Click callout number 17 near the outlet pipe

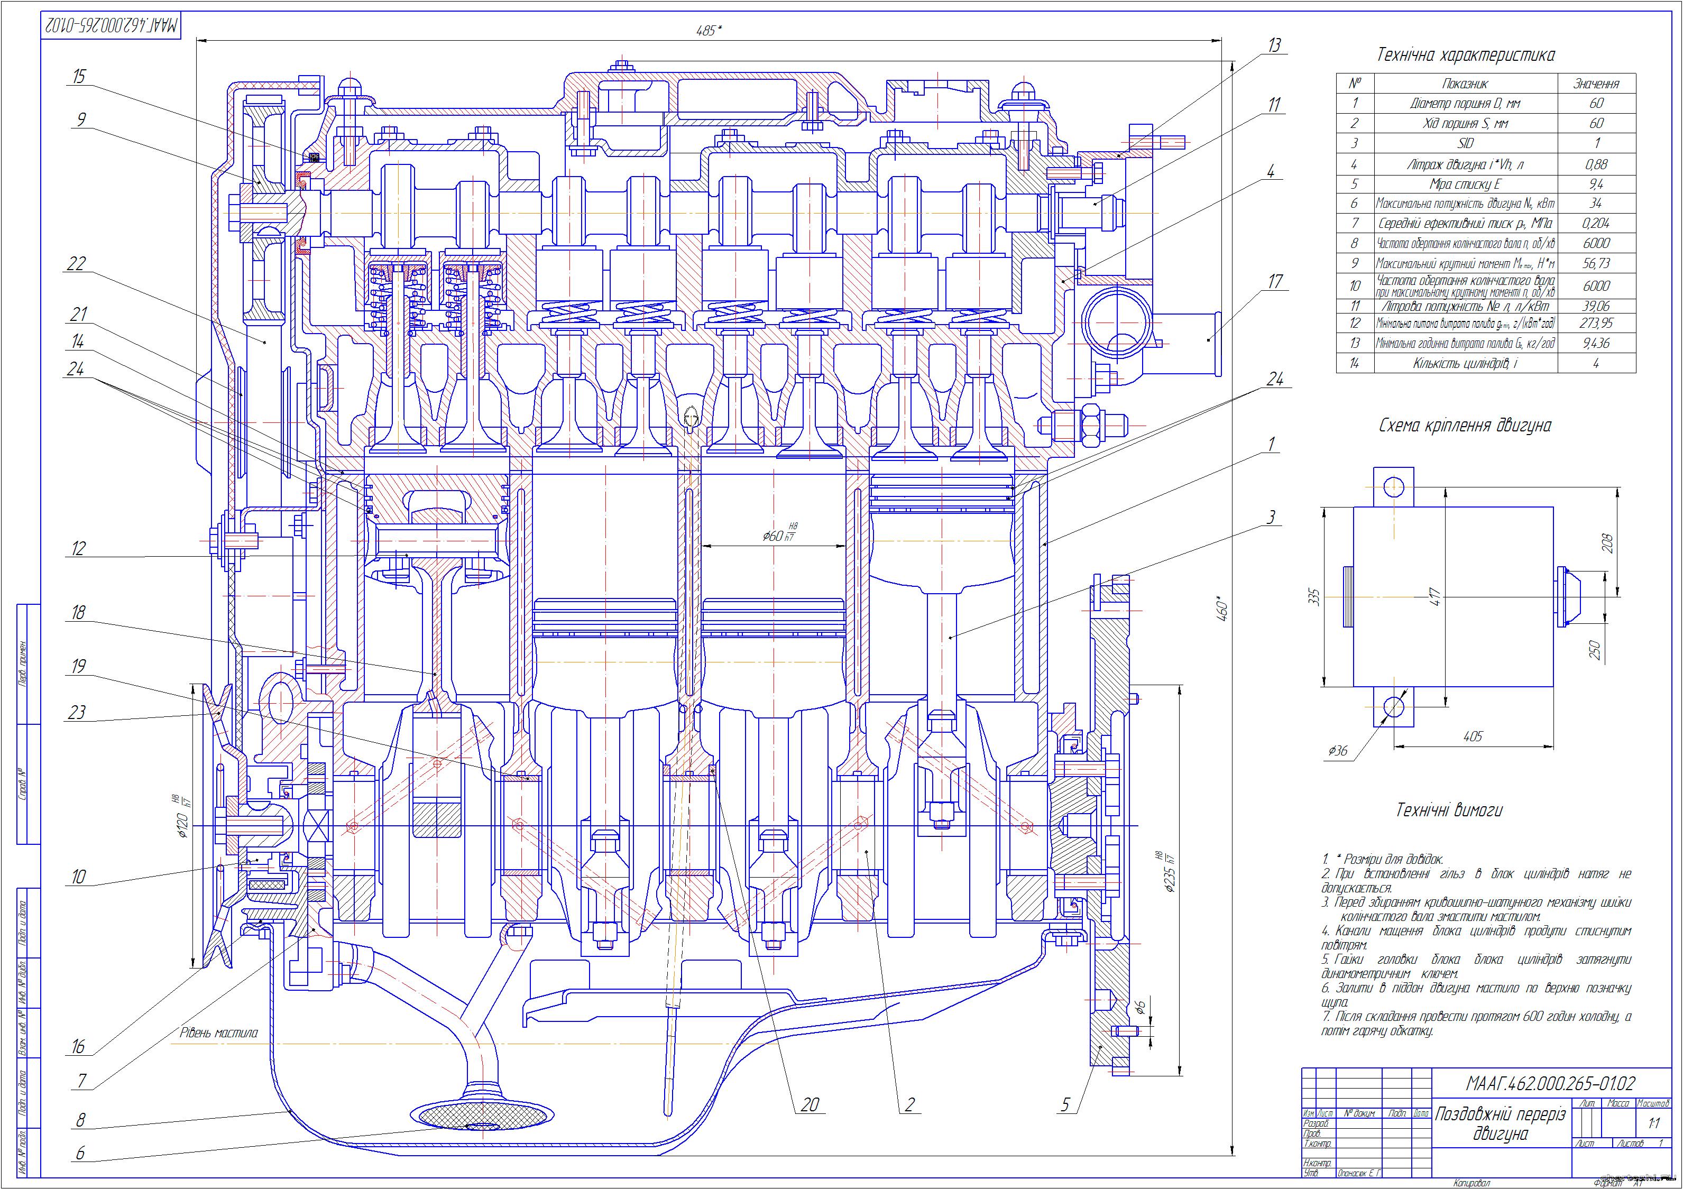pos(1275,281)
